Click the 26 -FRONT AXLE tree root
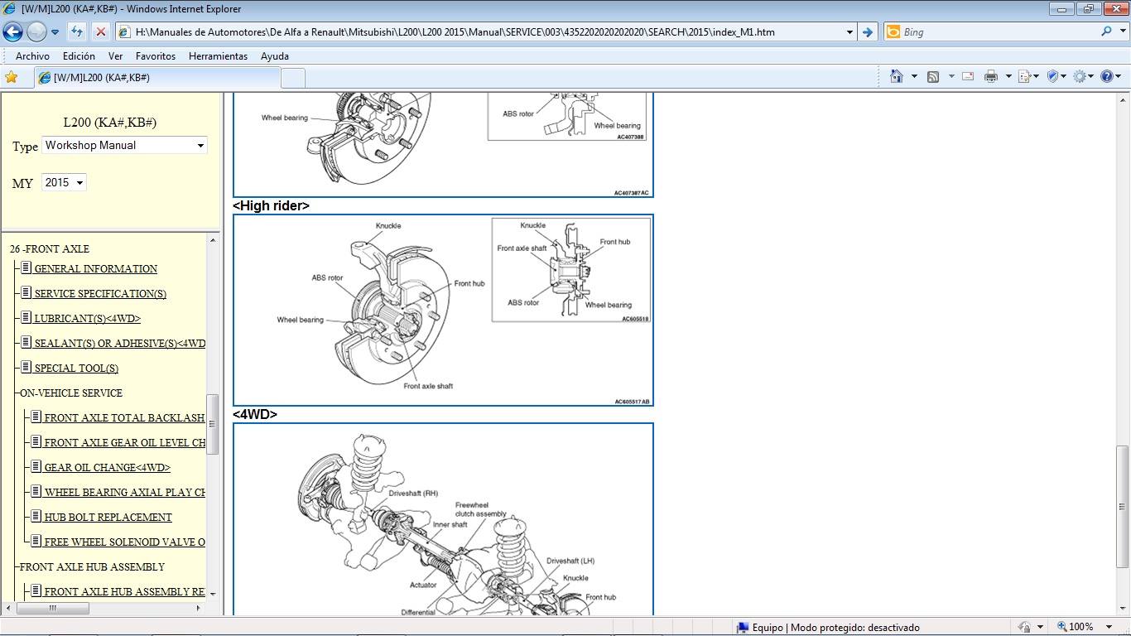 [49, 249]
